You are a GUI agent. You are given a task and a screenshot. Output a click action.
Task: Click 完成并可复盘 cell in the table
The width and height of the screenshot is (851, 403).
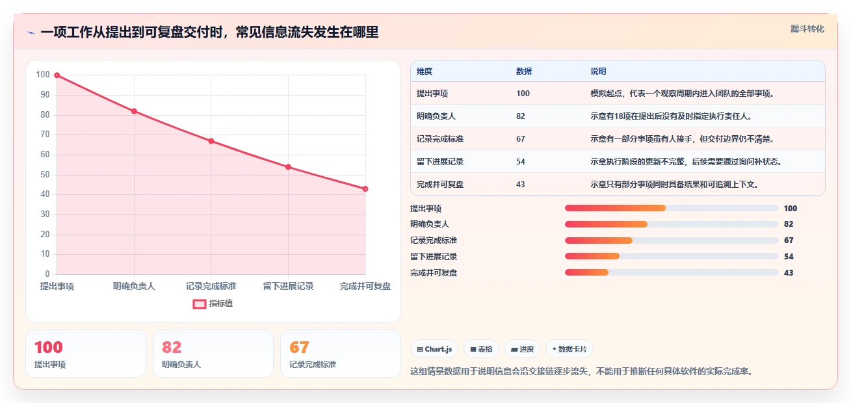click(440, 185)
